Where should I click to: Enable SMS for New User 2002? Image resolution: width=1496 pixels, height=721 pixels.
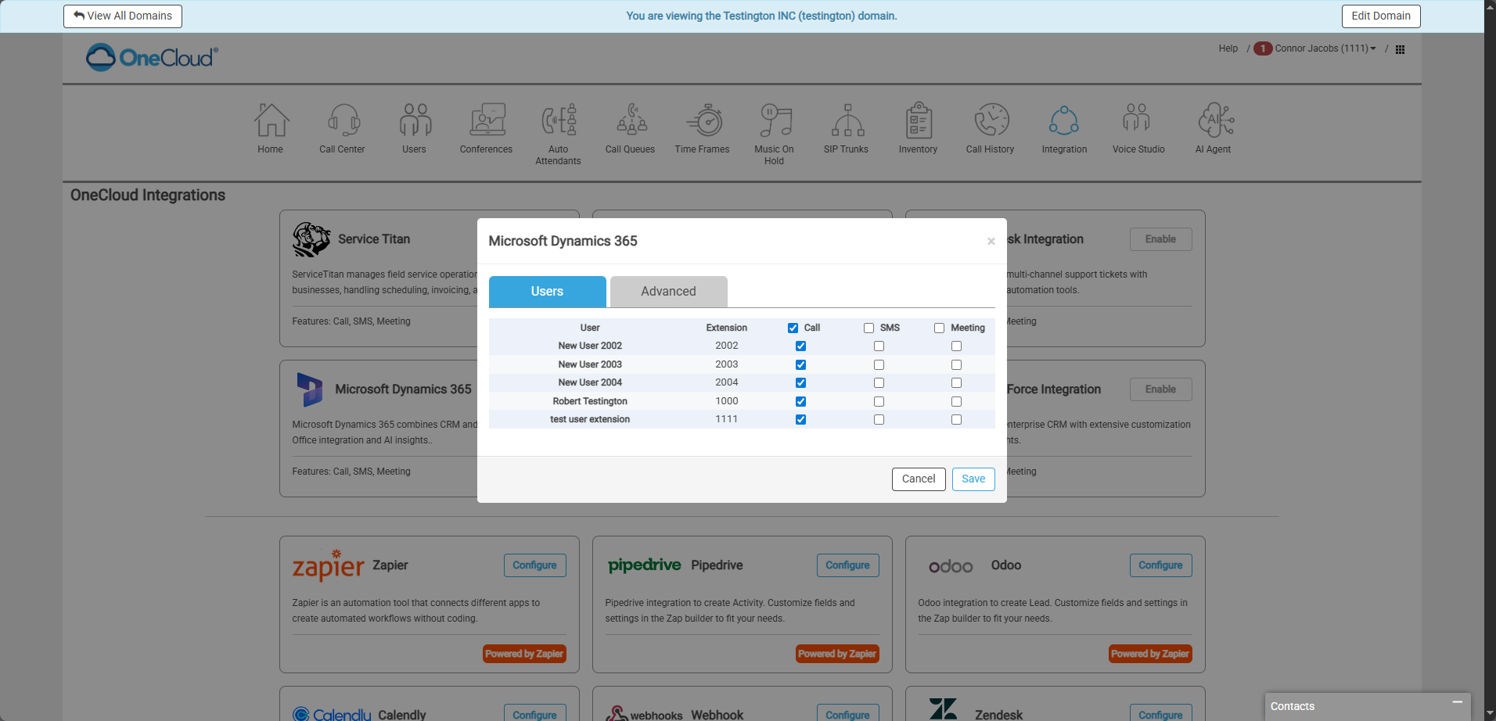point(879,346)
